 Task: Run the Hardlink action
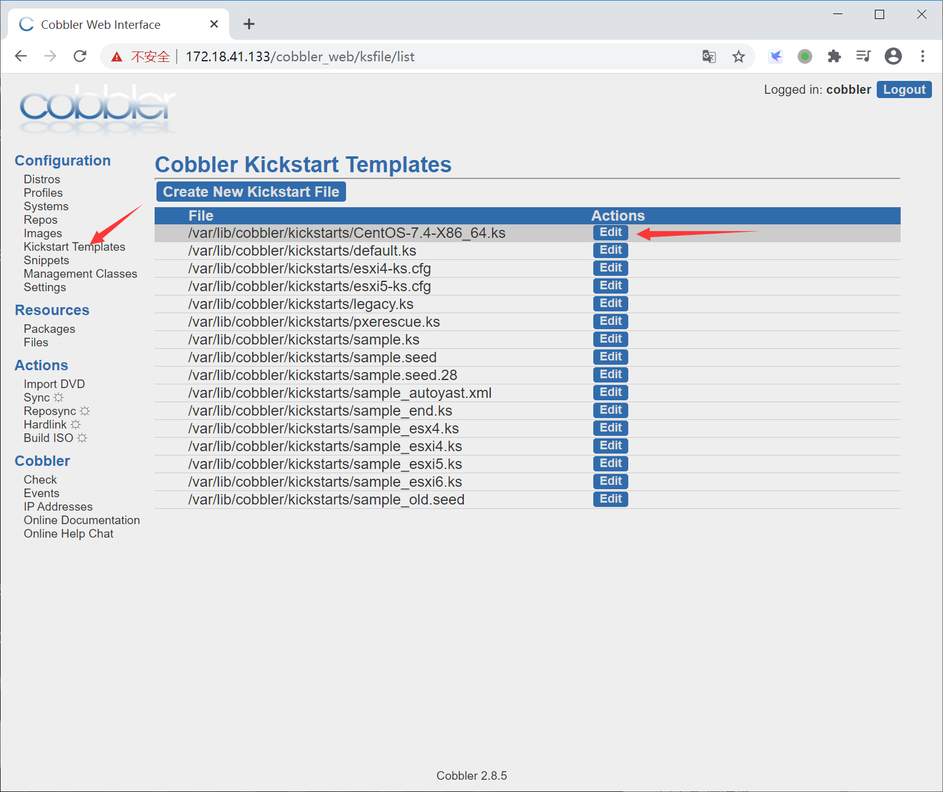coord(52,424)
